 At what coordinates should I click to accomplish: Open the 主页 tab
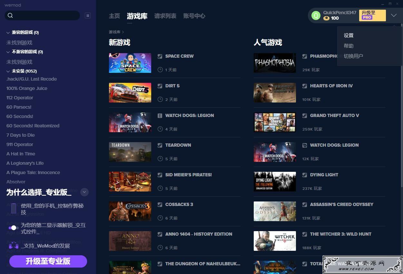(114, 16)
